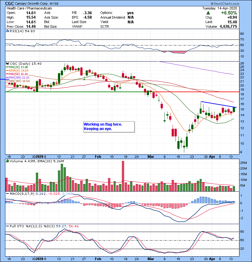Viewport: 252px width, 262px height.
Task: Click the Mar label on upper date axis
Action: [151, 157]
